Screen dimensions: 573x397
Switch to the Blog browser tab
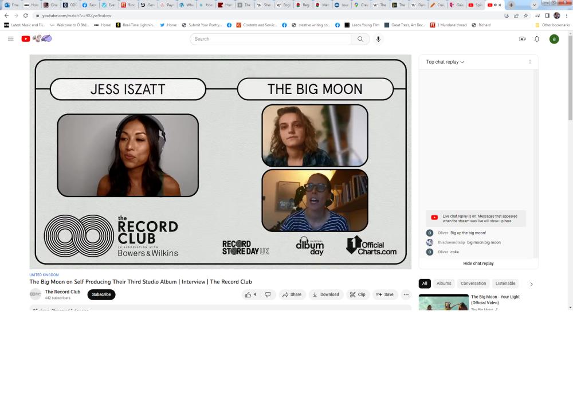tap(128, 5)
